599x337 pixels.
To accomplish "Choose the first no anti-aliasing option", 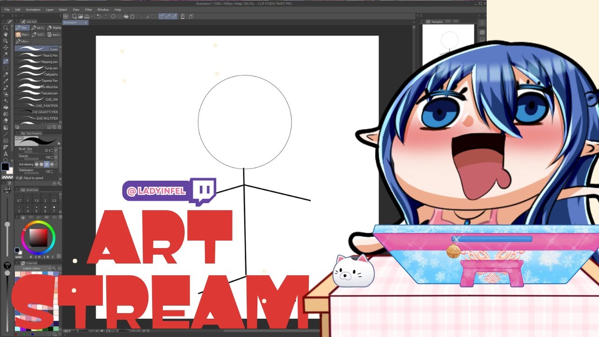I will pos(37,164).
